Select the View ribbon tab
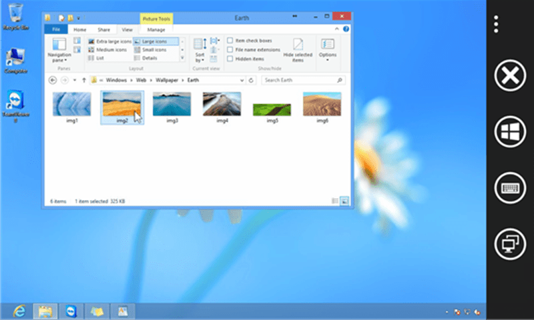Image resolution: width=534 pixels, height=320 pixels. [127, 29]
